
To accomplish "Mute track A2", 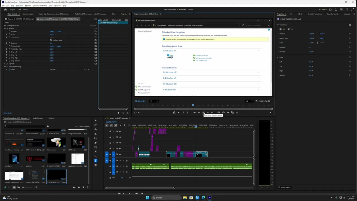I will [120, 166].
